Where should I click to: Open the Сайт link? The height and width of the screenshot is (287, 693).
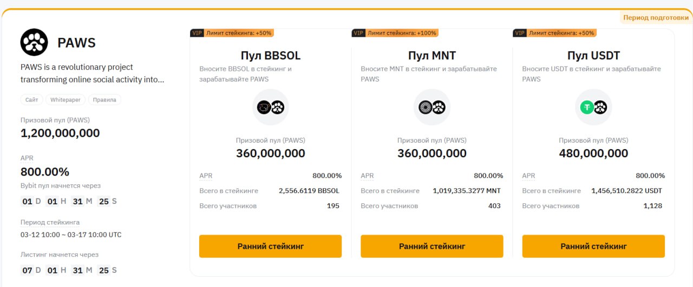[x=31, y=100]
